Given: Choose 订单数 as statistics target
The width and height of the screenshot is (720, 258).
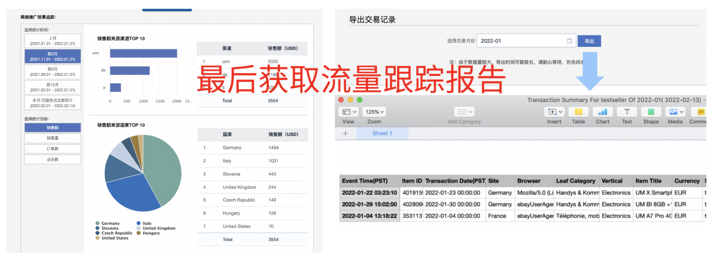Looking at the screenshot, I should pyautogui.click(x=52, y=149).
